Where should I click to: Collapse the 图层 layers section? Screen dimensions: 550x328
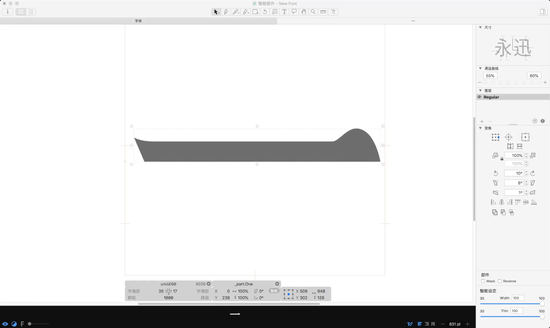pyautogui.click(x=480, y=91)
